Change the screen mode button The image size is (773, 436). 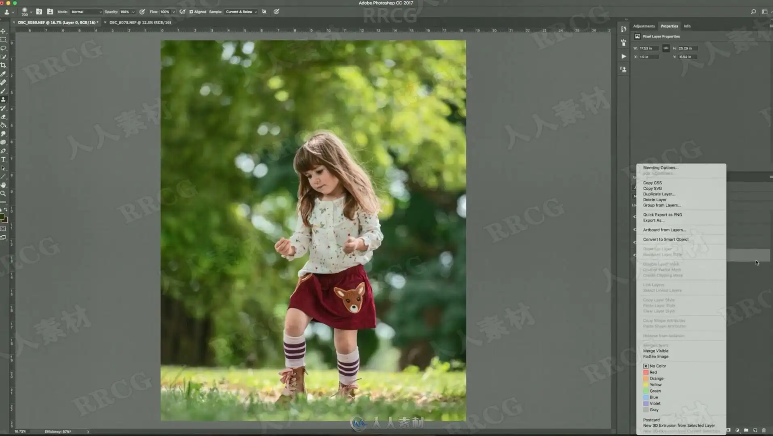pos(3,237)
